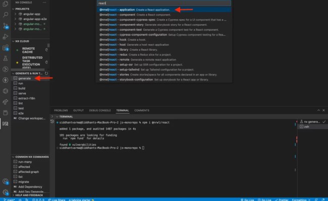Maximize the terminal panel with chevron up
This screenshot has height=201, width=328.
pos(318,111)
